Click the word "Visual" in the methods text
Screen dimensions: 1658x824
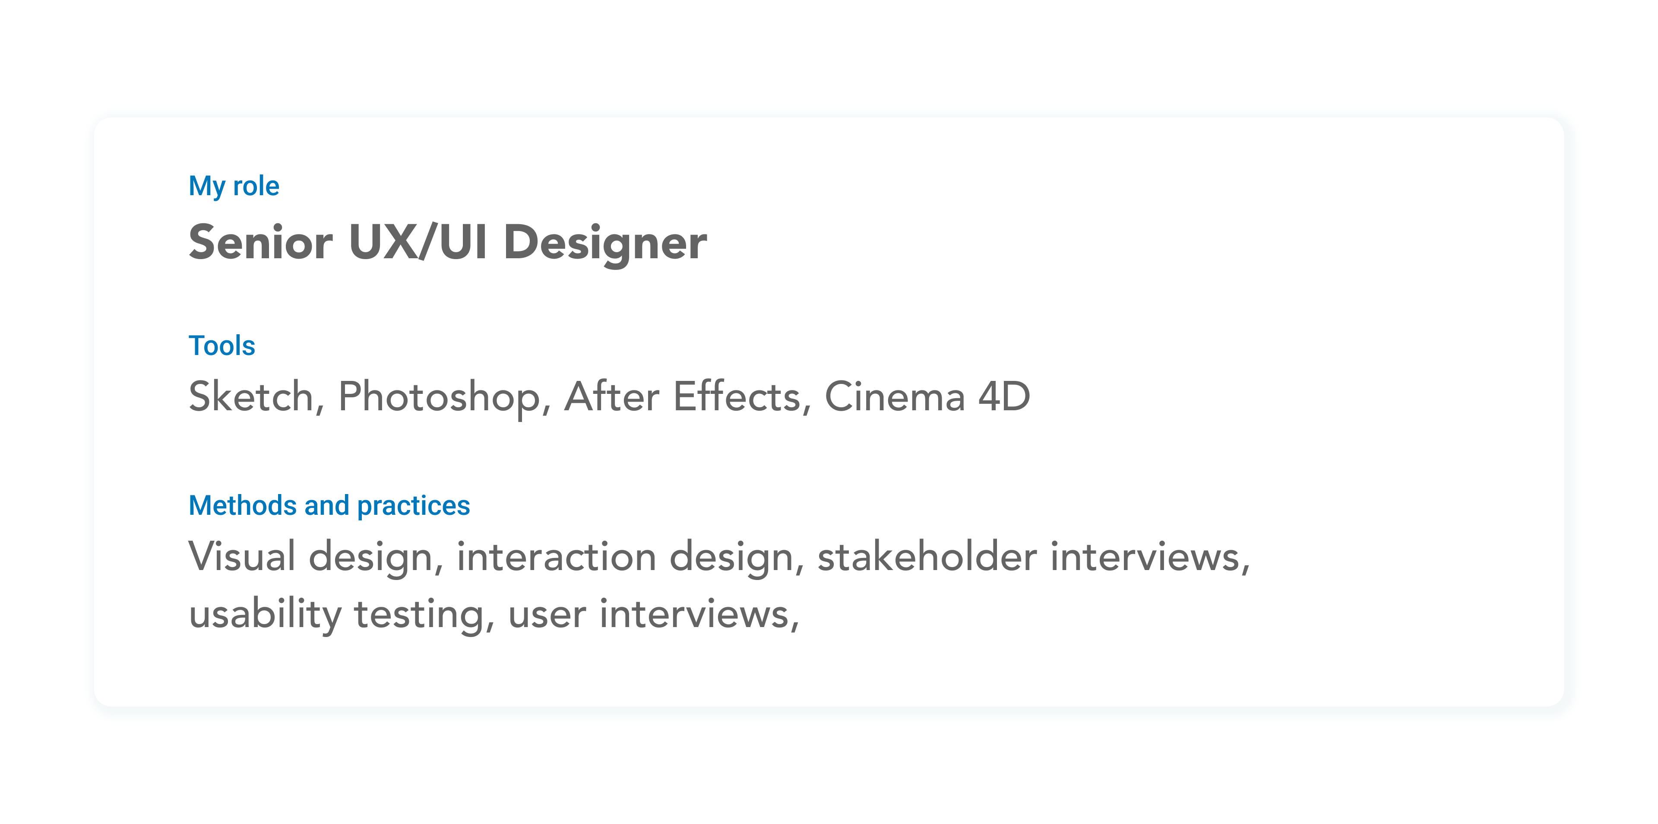pyautogui.click(x=242, y=556)
